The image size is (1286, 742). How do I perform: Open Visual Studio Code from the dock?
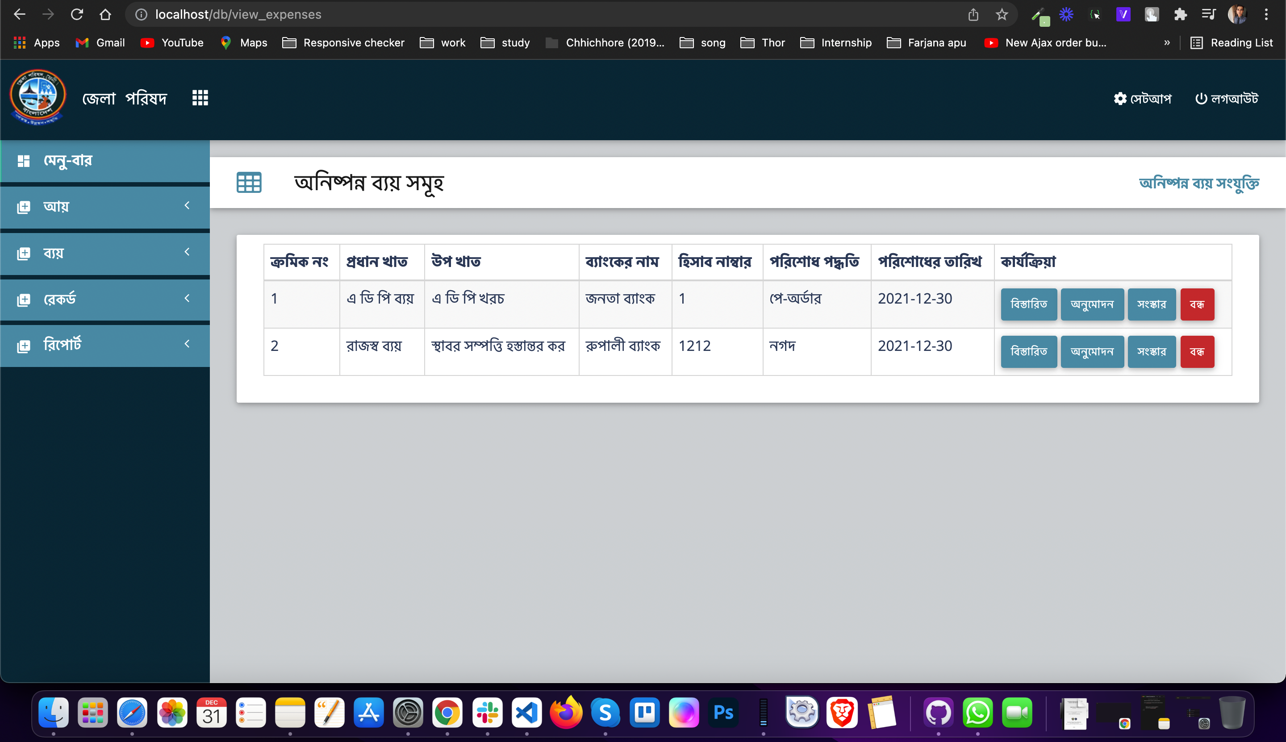tap(526, 713)
